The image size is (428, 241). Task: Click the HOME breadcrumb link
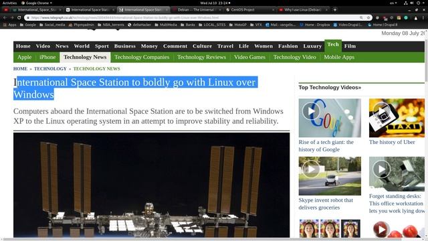(x=20, y=69)
